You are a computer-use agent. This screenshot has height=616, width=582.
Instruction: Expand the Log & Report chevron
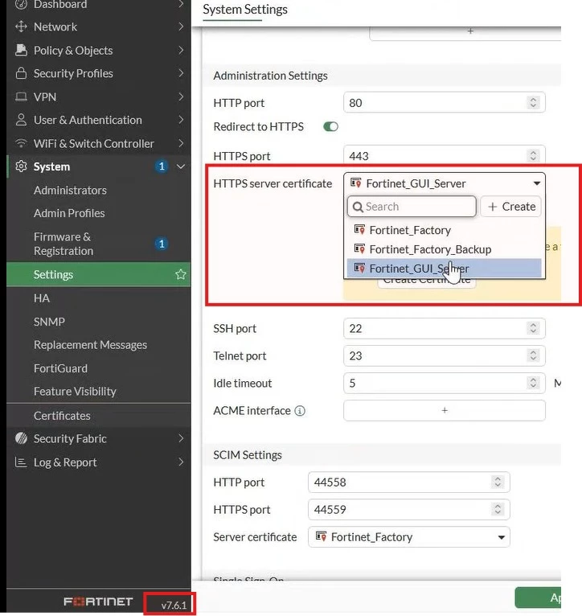(x=181, y=462)
